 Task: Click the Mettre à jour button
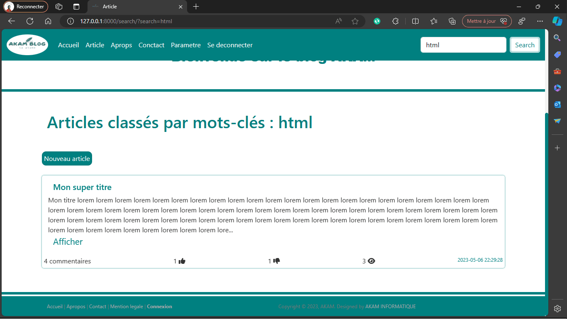coord(487,21)
